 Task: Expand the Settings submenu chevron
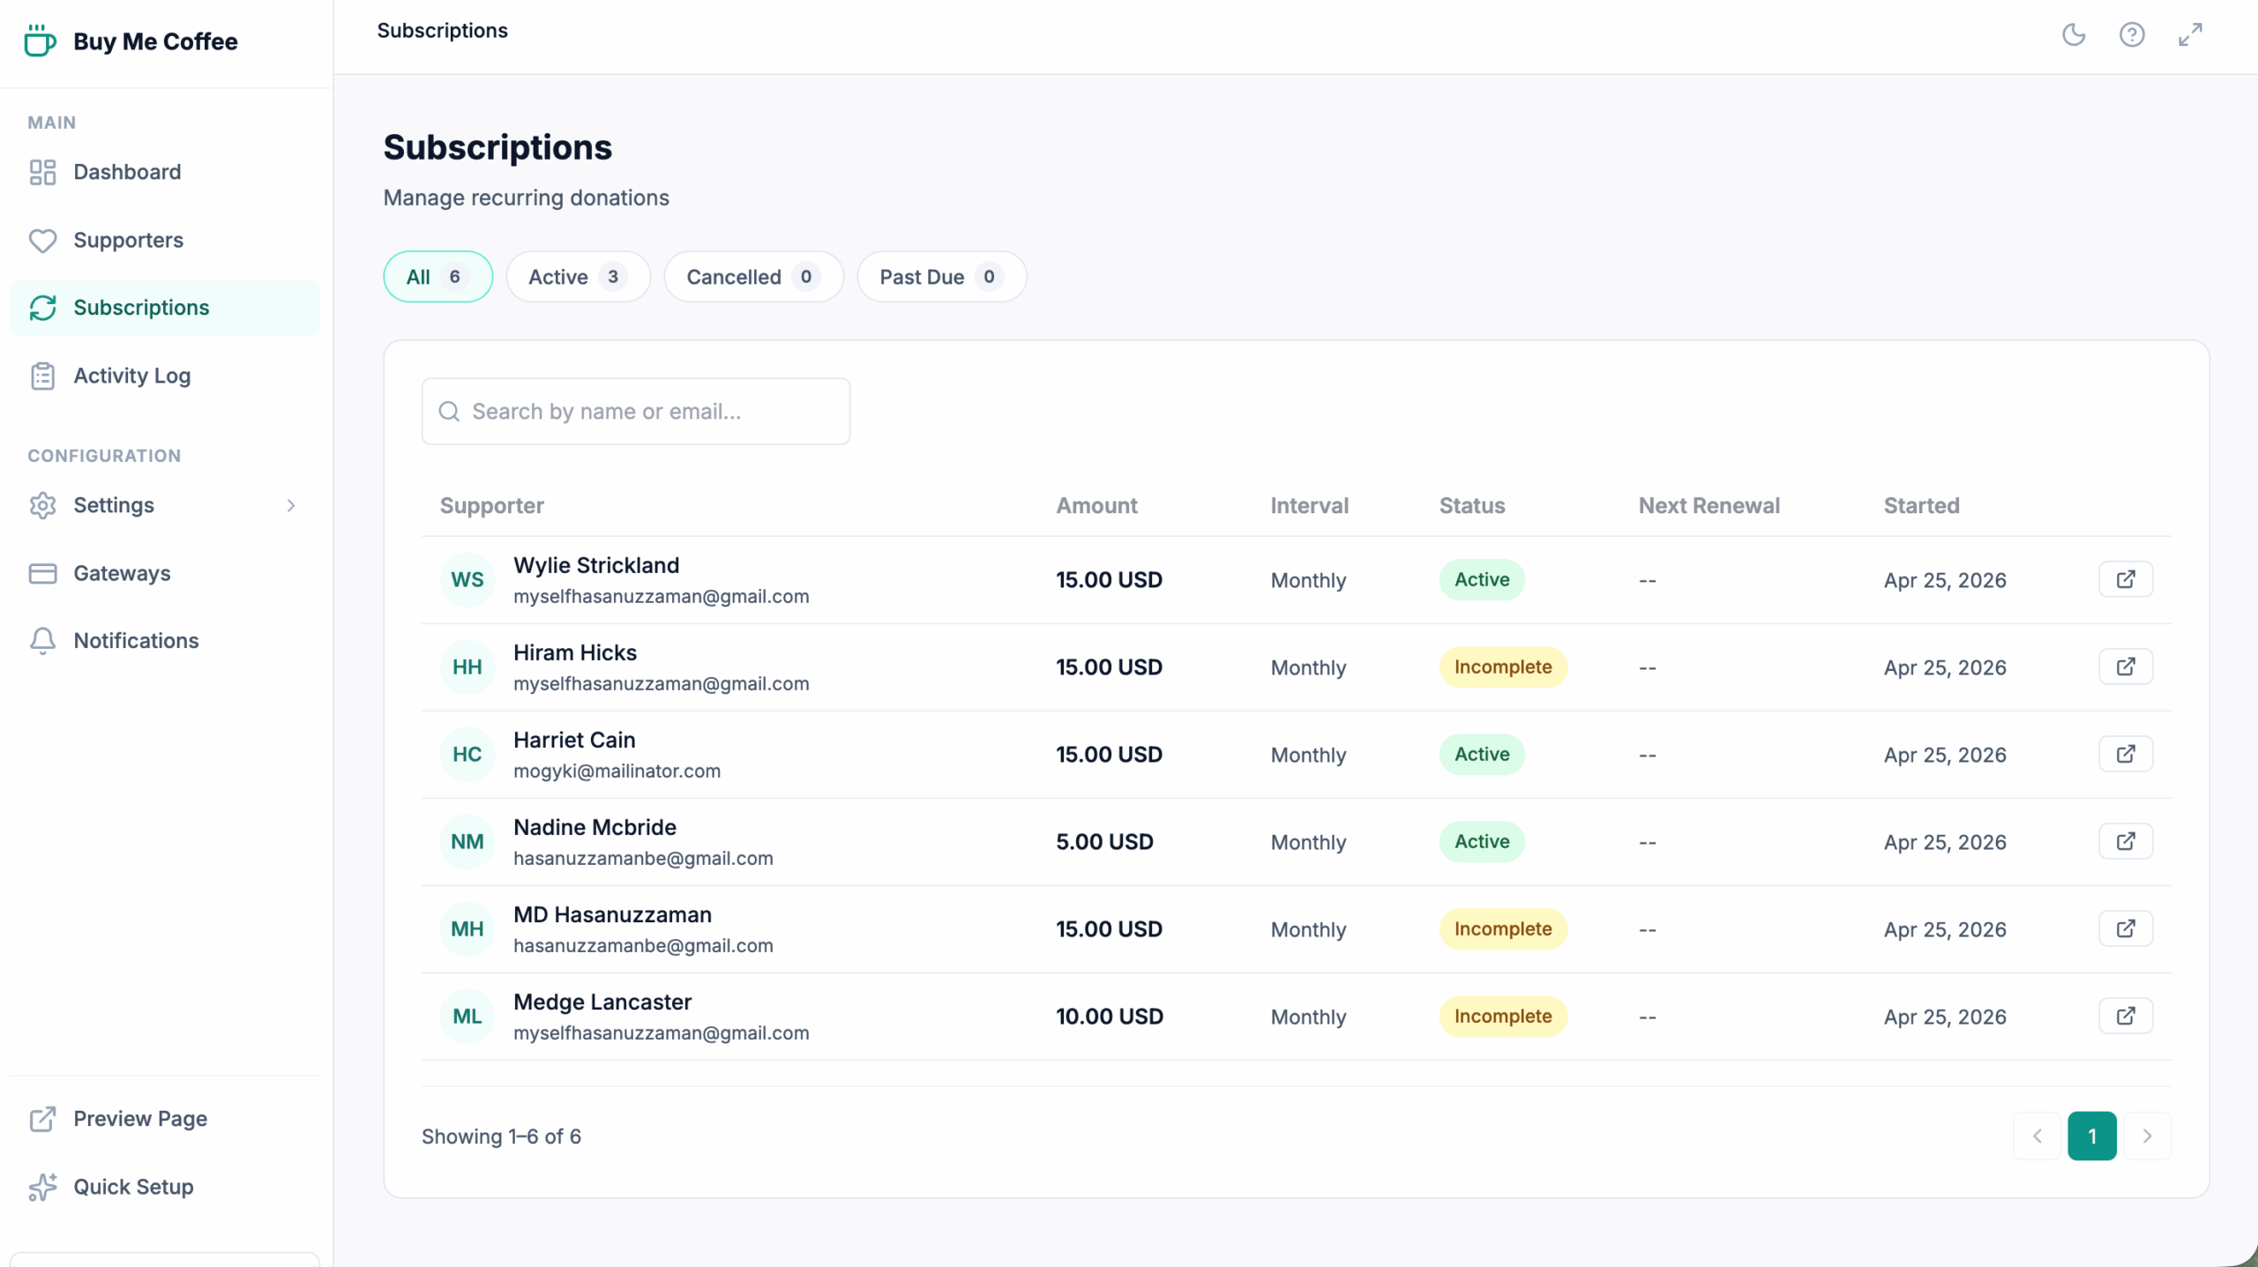pos(291,505)
